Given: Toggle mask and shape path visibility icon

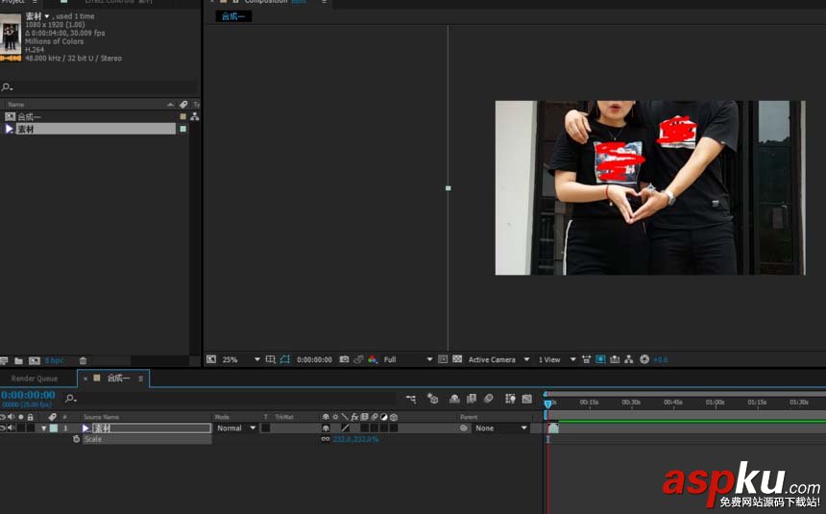Looking at the screenshot, I should pos(285,359).
